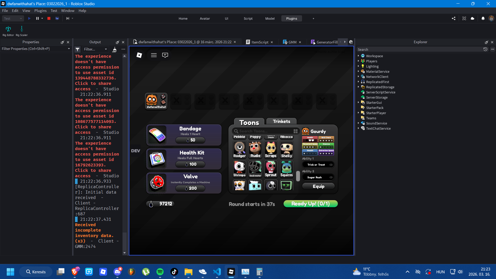Switch to the Trinkets tab
Screen dimensions: 496x279
coord(281,121)
